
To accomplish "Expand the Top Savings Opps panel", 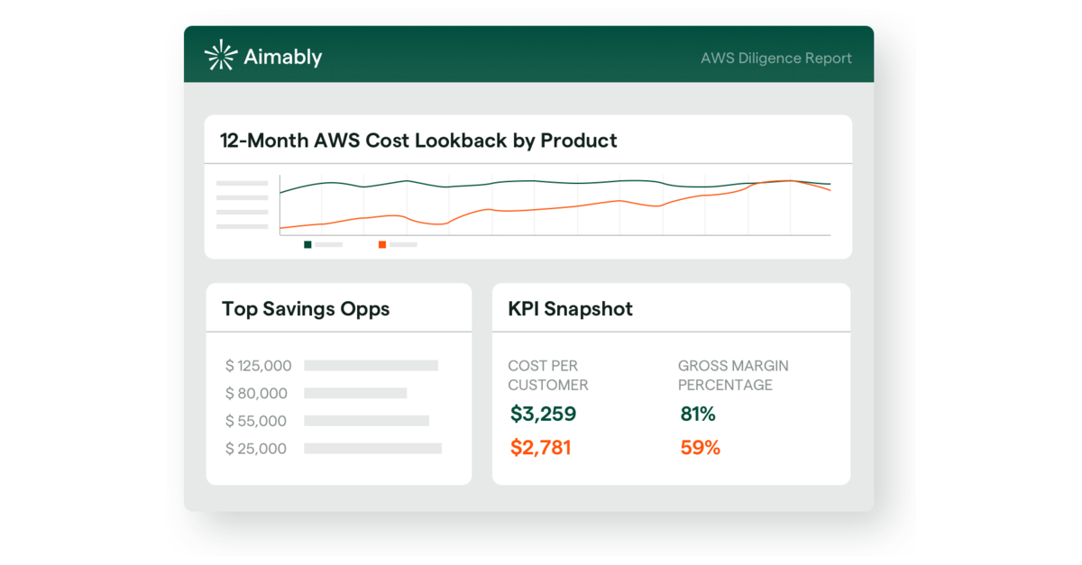I will (x=306, y=308).
